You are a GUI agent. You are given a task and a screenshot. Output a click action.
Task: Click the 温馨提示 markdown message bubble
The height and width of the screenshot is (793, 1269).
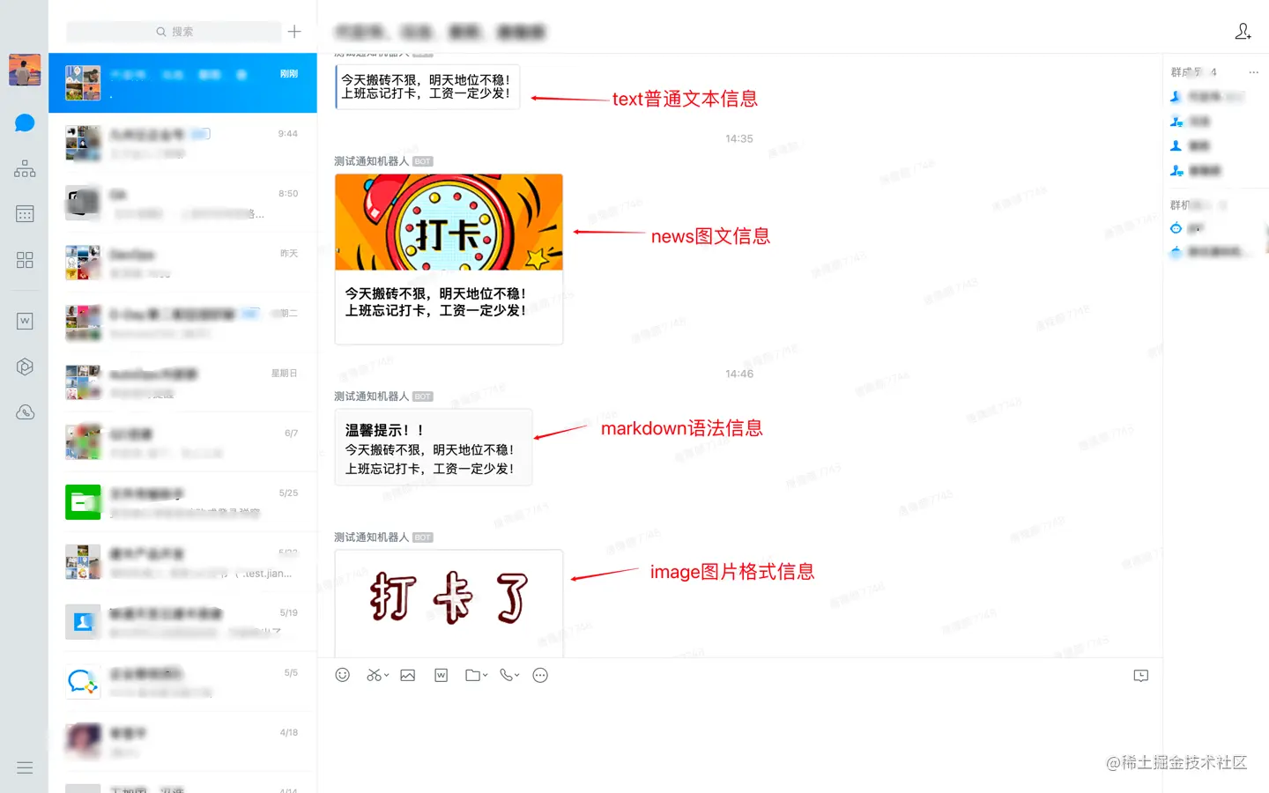[x=434, y=448]
